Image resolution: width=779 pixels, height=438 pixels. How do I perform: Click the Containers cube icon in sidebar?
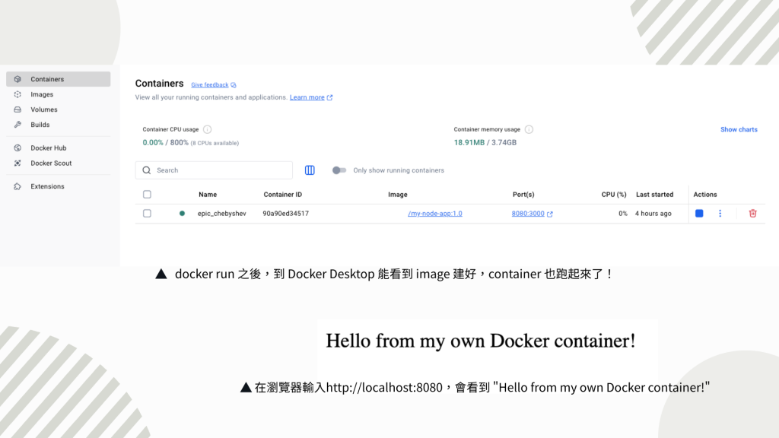click(x=17, y=79)
